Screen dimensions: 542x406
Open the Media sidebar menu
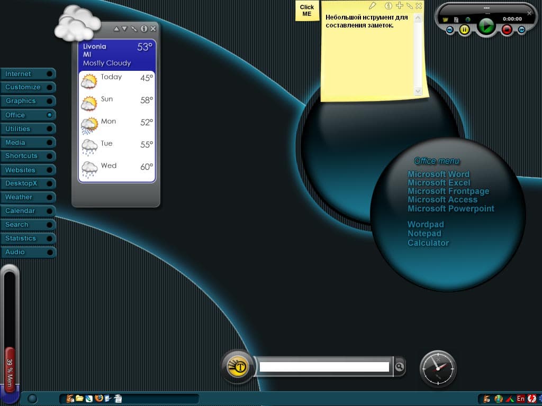28,143
